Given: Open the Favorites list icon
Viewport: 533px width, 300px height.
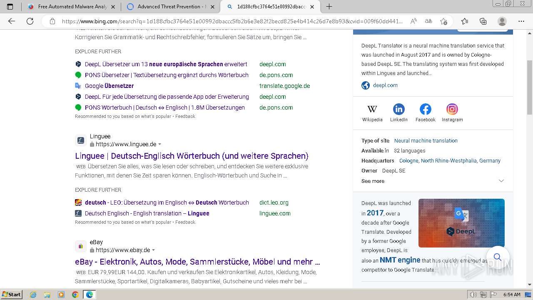Looking at the screenshot, I should [x=465, y=21].
